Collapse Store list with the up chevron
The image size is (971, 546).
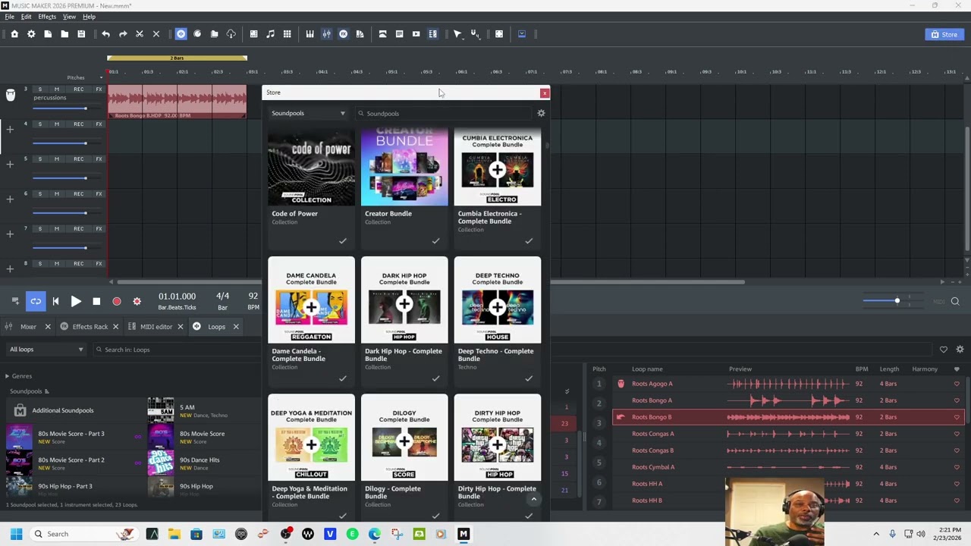(x=533, y=499)
